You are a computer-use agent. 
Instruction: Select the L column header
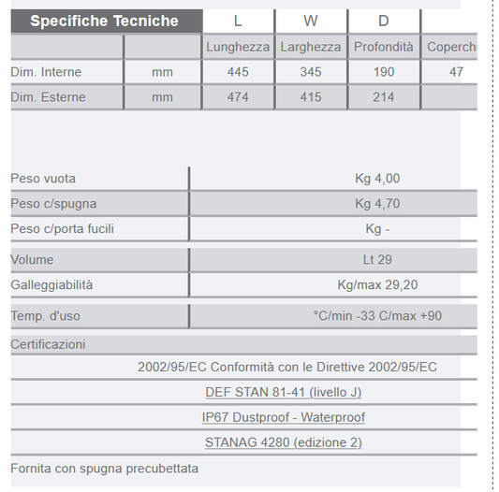[x=238, y=21]
